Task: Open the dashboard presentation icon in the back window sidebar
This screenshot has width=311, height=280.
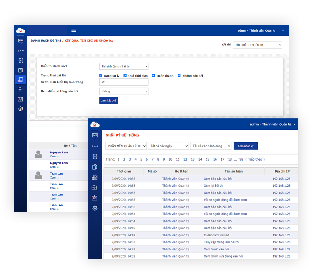Action: click(21, 41)
